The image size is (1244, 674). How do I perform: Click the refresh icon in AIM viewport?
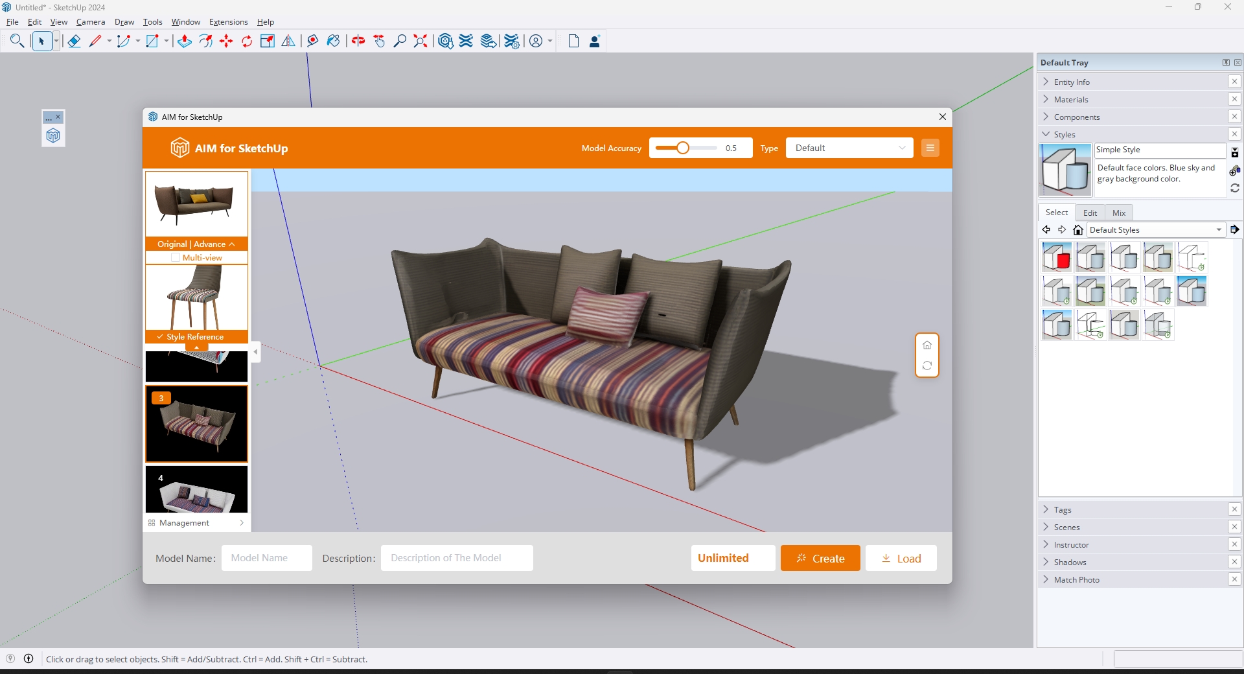point(927,366)
